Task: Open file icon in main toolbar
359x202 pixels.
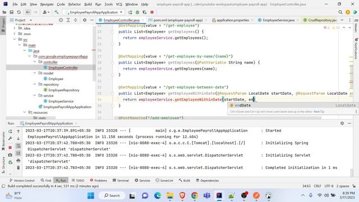Action: pos(4,12)
